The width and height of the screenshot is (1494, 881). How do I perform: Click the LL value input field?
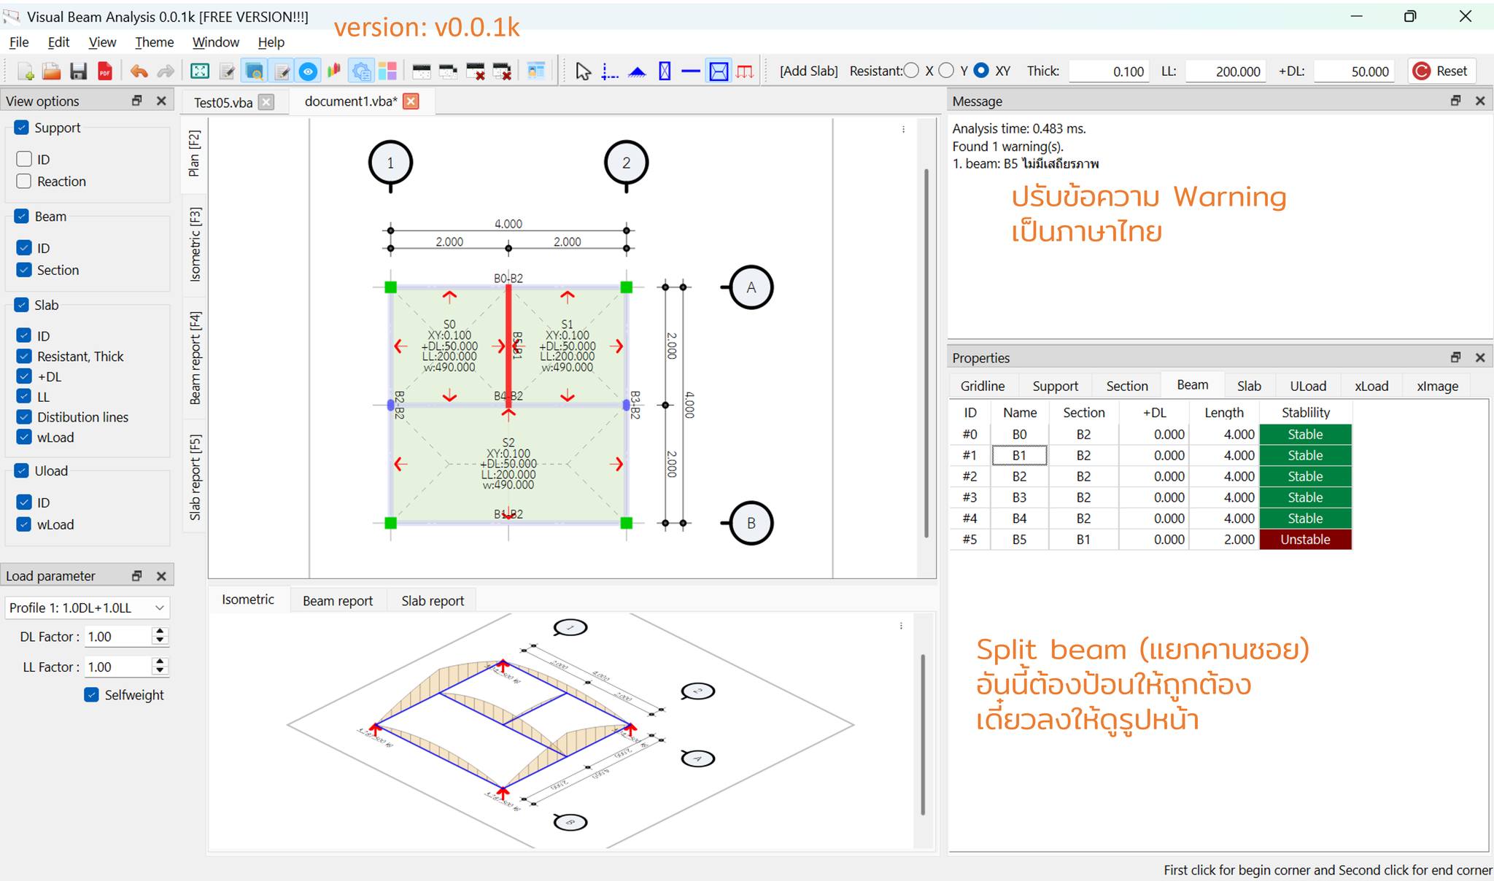coord(1225,71)
